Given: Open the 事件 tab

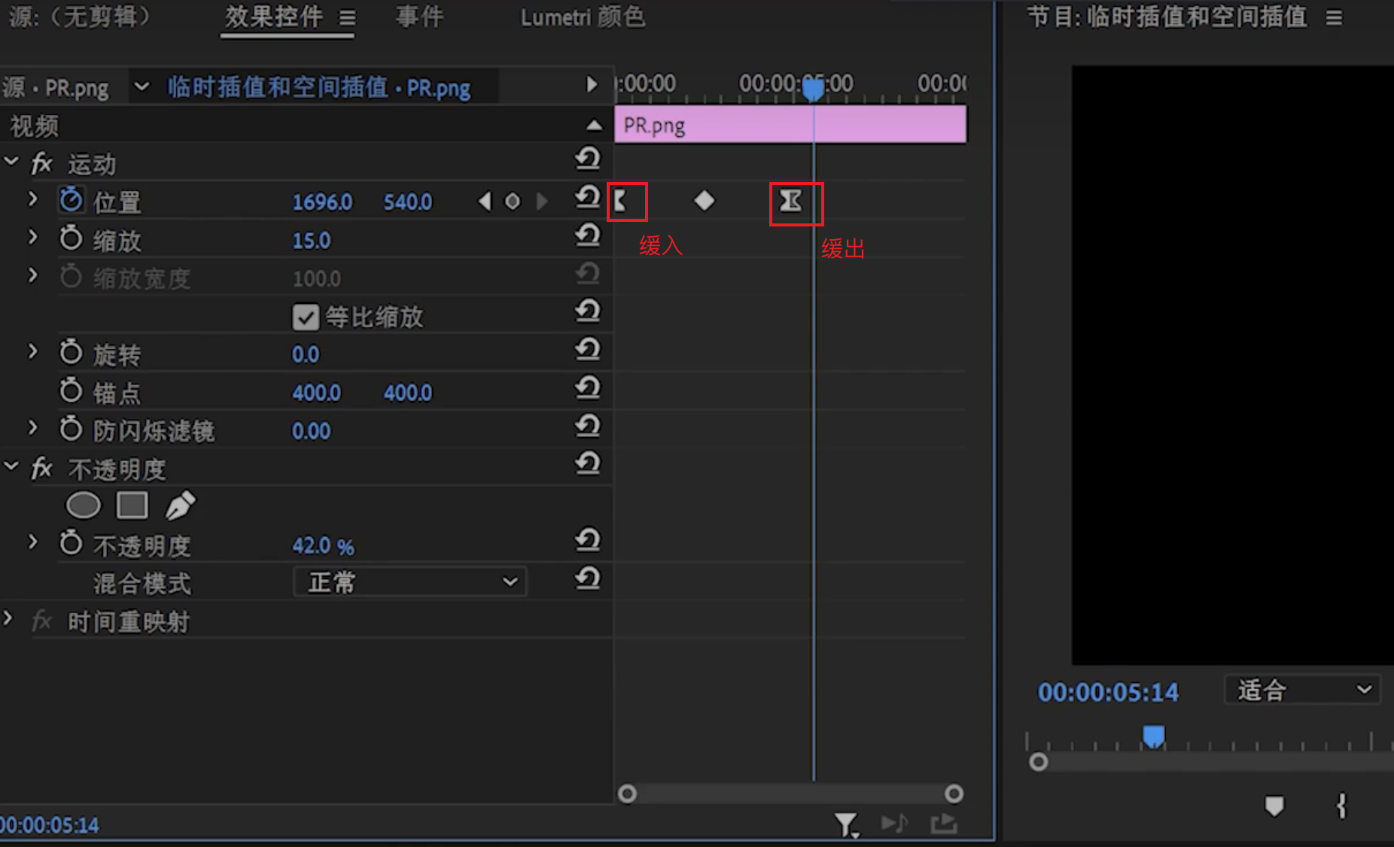Looking at the screenshot, I should pyautogui.click(x=419, y=17).
